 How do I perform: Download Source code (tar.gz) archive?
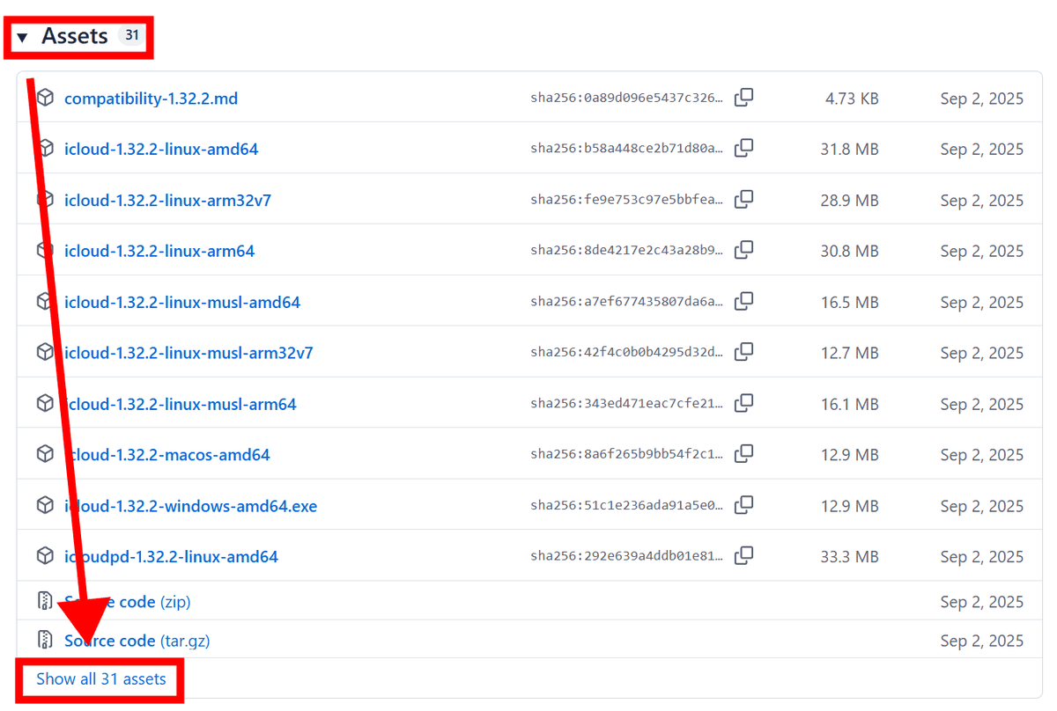pyautogui.click(x=137, y=641)
